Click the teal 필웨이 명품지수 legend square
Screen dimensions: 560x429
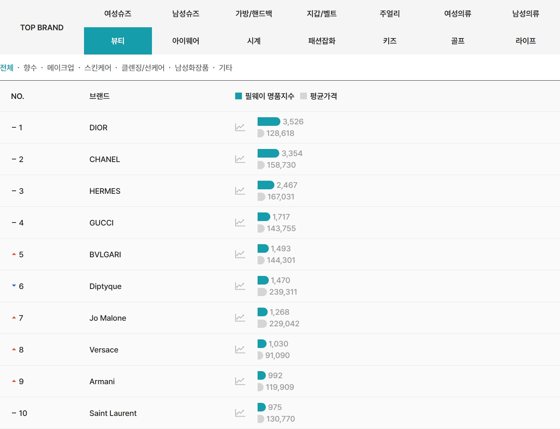click(x=239, y=96)
